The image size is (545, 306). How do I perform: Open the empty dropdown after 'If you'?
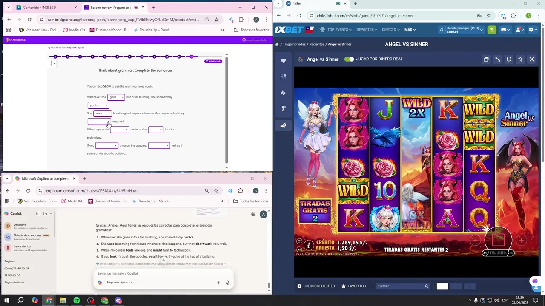(x=106, y=146)
